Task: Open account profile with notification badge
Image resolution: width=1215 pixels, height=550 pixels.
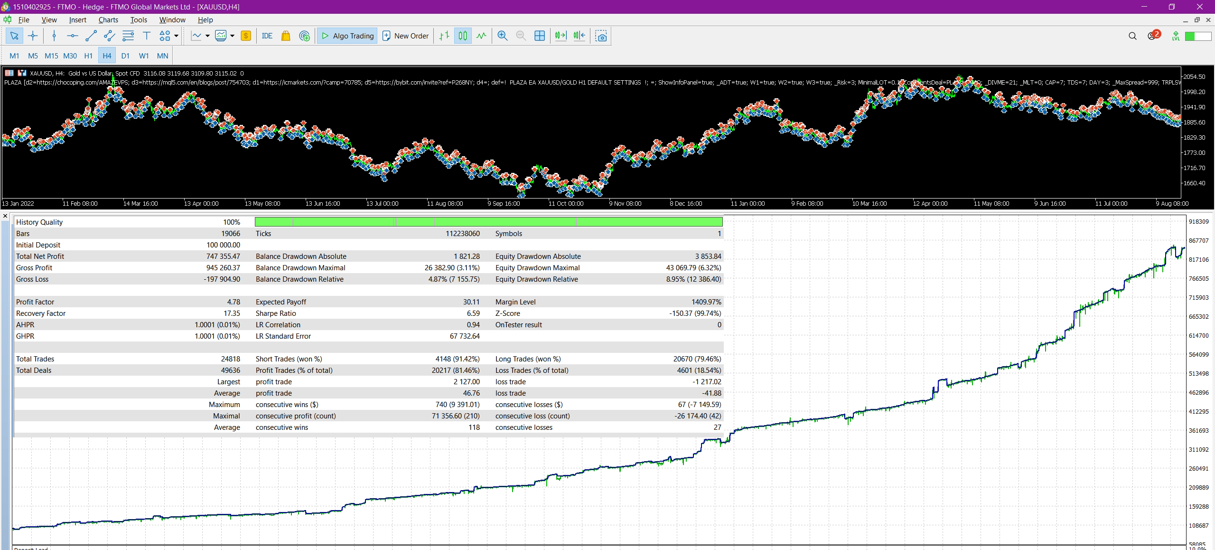Action: (1153, 36)
